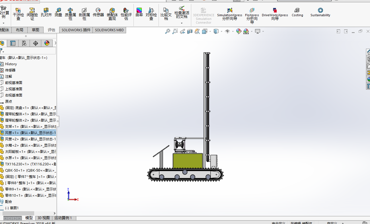The image size is (370, 224).
Task: Switch to the 草图 sketch tab
Action: pos(36,30)
